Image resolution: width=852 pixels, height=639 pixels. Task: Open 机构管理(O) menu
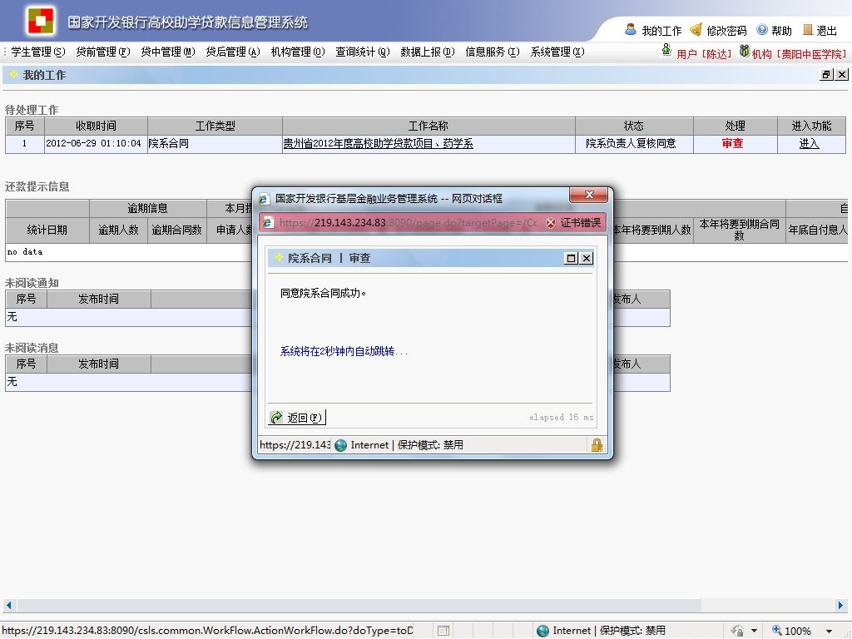(298, 52)
